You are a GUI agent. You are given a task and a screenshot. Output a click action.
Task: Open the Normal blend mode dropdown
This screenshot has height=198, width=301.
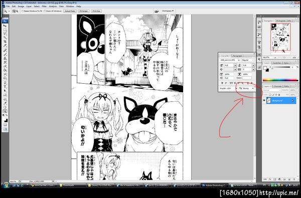272,90
